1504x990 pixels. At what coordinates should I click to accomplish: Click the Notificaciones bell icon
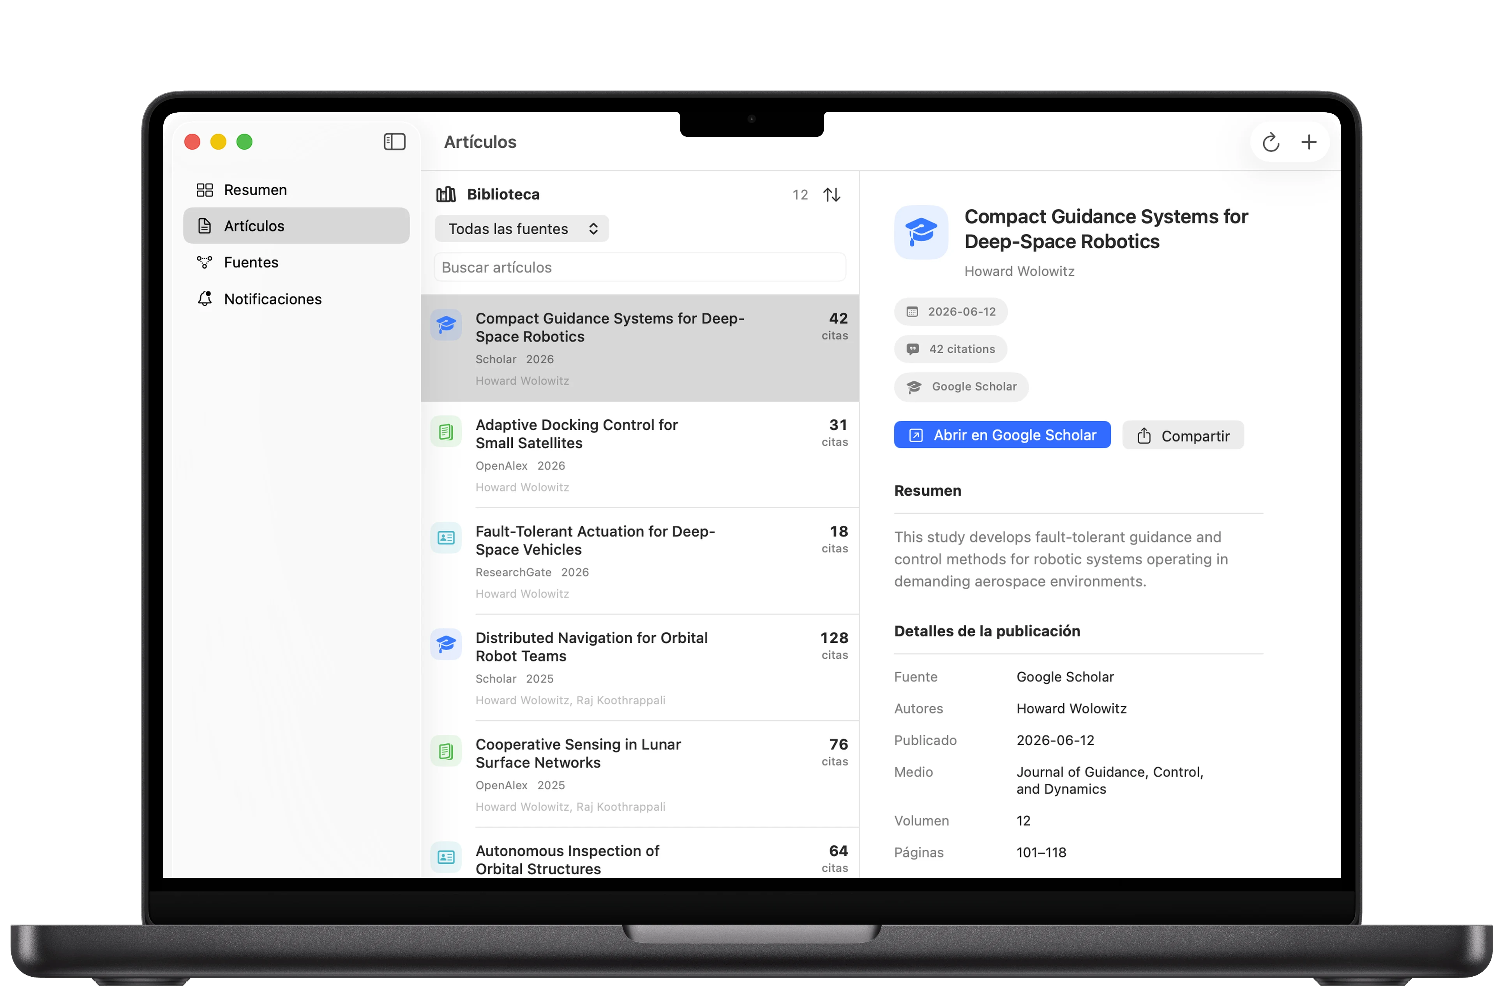click(205, 299)
